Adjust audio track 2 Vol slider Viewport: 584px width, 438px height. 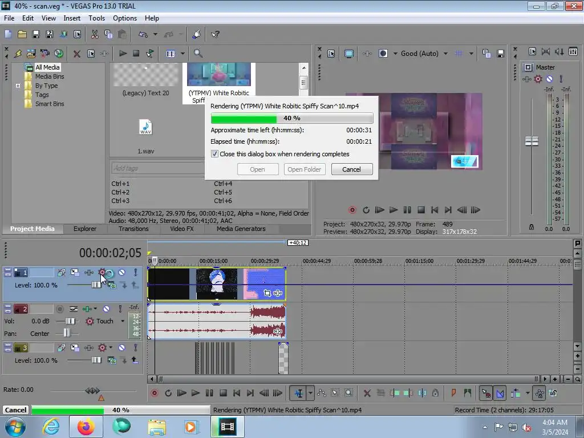coord(70,321)
